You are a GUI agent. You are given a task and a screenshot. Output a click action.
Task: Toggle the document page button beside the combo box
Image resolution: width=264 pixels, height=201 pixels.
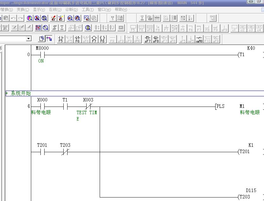coord(42,39)
